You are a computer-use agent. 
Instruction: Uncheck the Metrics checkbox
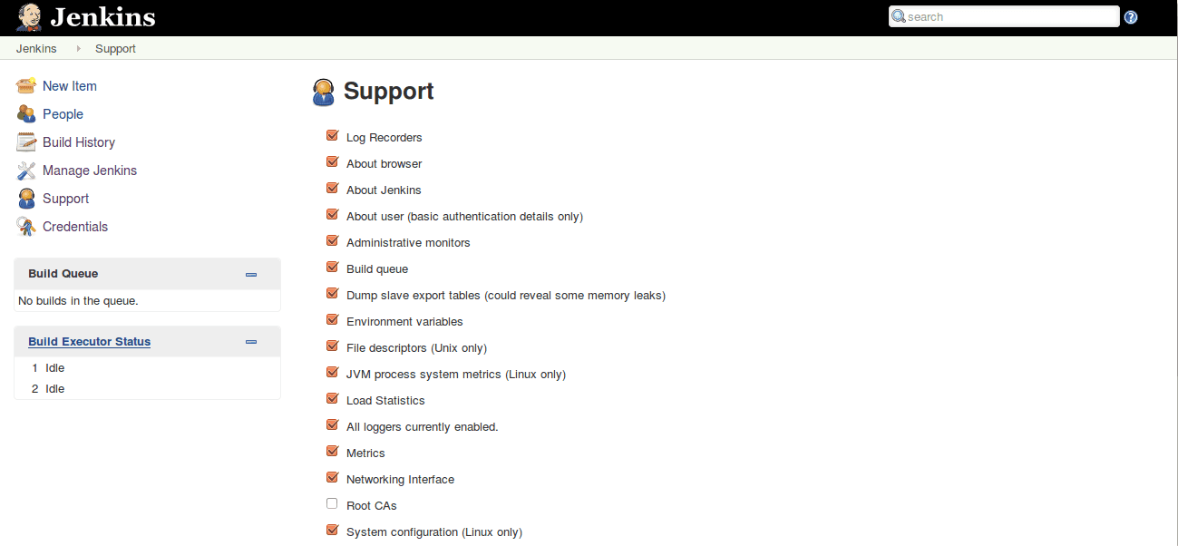click(332, 452)
